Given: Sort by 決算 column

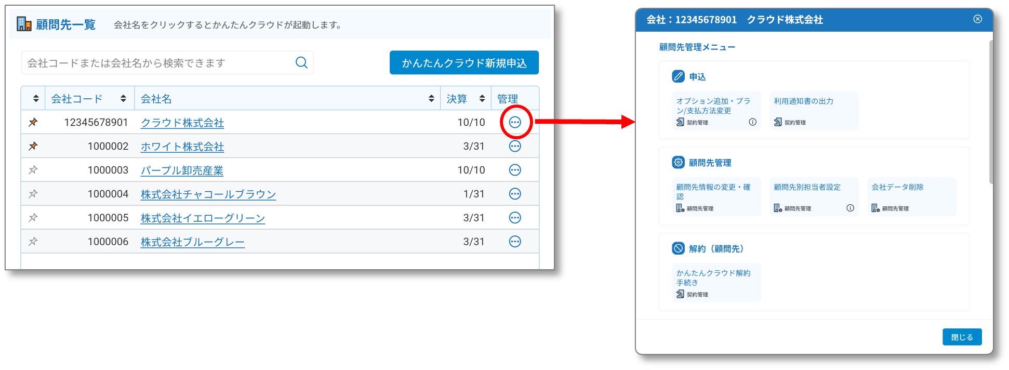Looking at the screenshot, I should pos(482,99).
